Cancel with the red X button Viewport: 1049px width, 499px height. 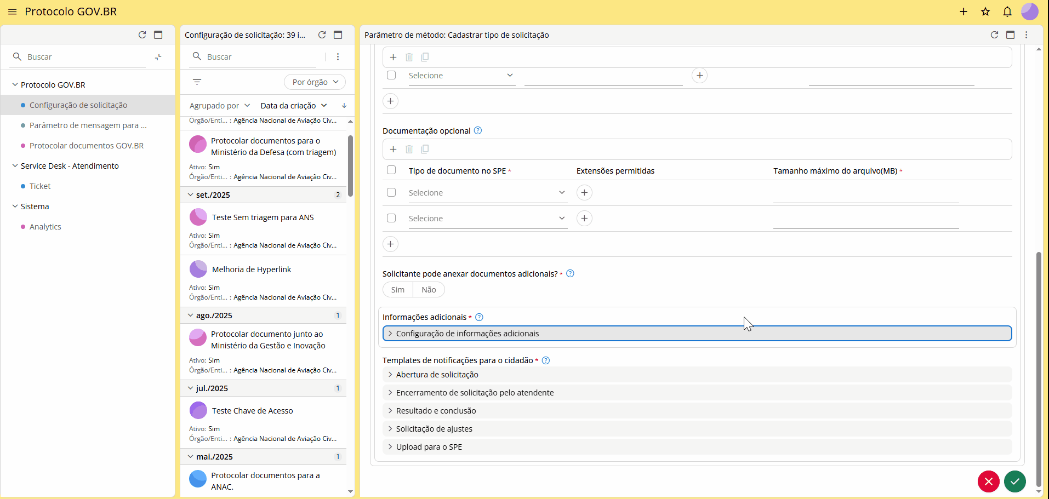pos(989,481)
